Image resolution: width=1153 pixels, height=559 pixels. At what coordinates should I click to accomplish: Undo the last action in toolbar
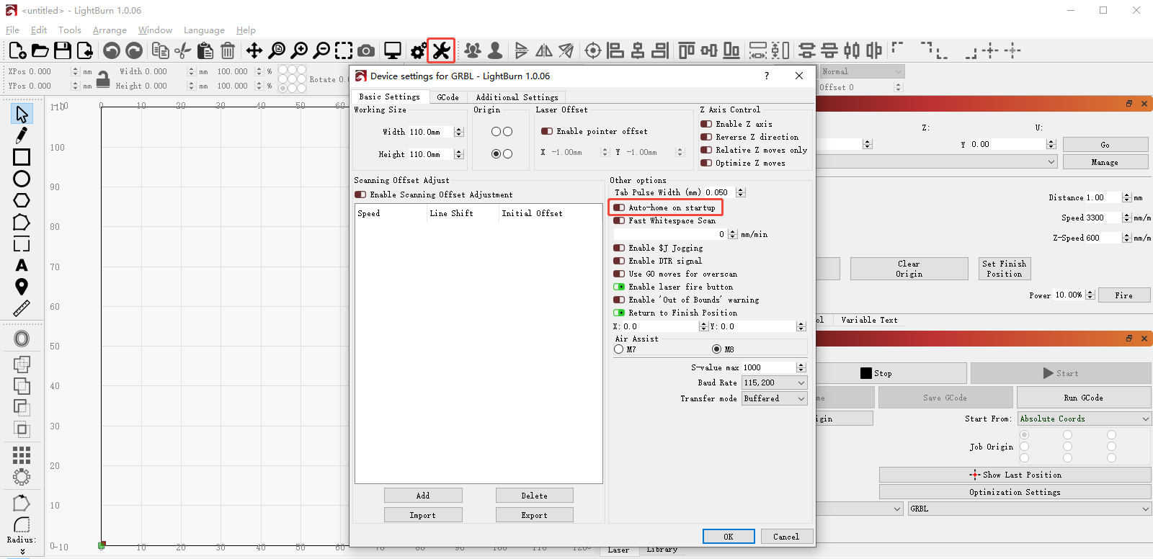pyautogui.click(x=111, y=50)
